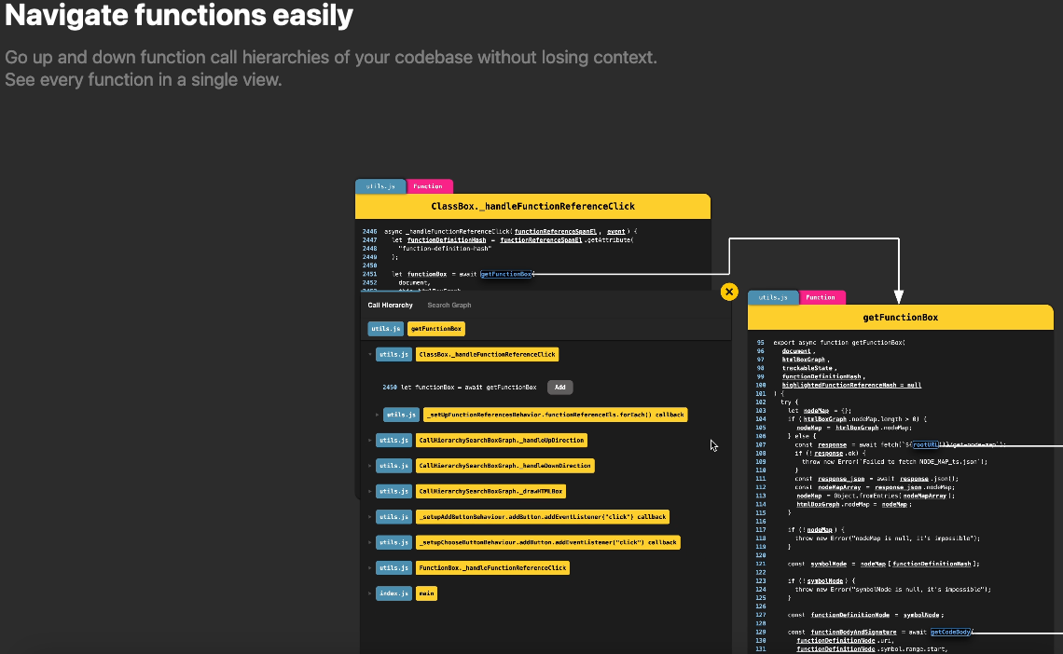The image size is (1063, 654).
Task: Expand the _handleDownDirection hierarchy row
Action: click(370, 466)
